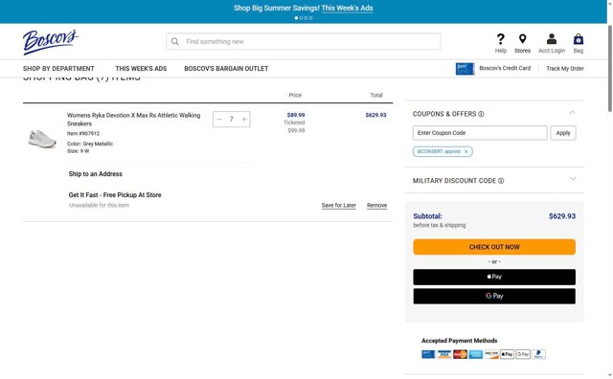613x379 pixels.
Task: Focus the Enter Coupon Code field
Action: pyautogui.click(x=480, y=133)
